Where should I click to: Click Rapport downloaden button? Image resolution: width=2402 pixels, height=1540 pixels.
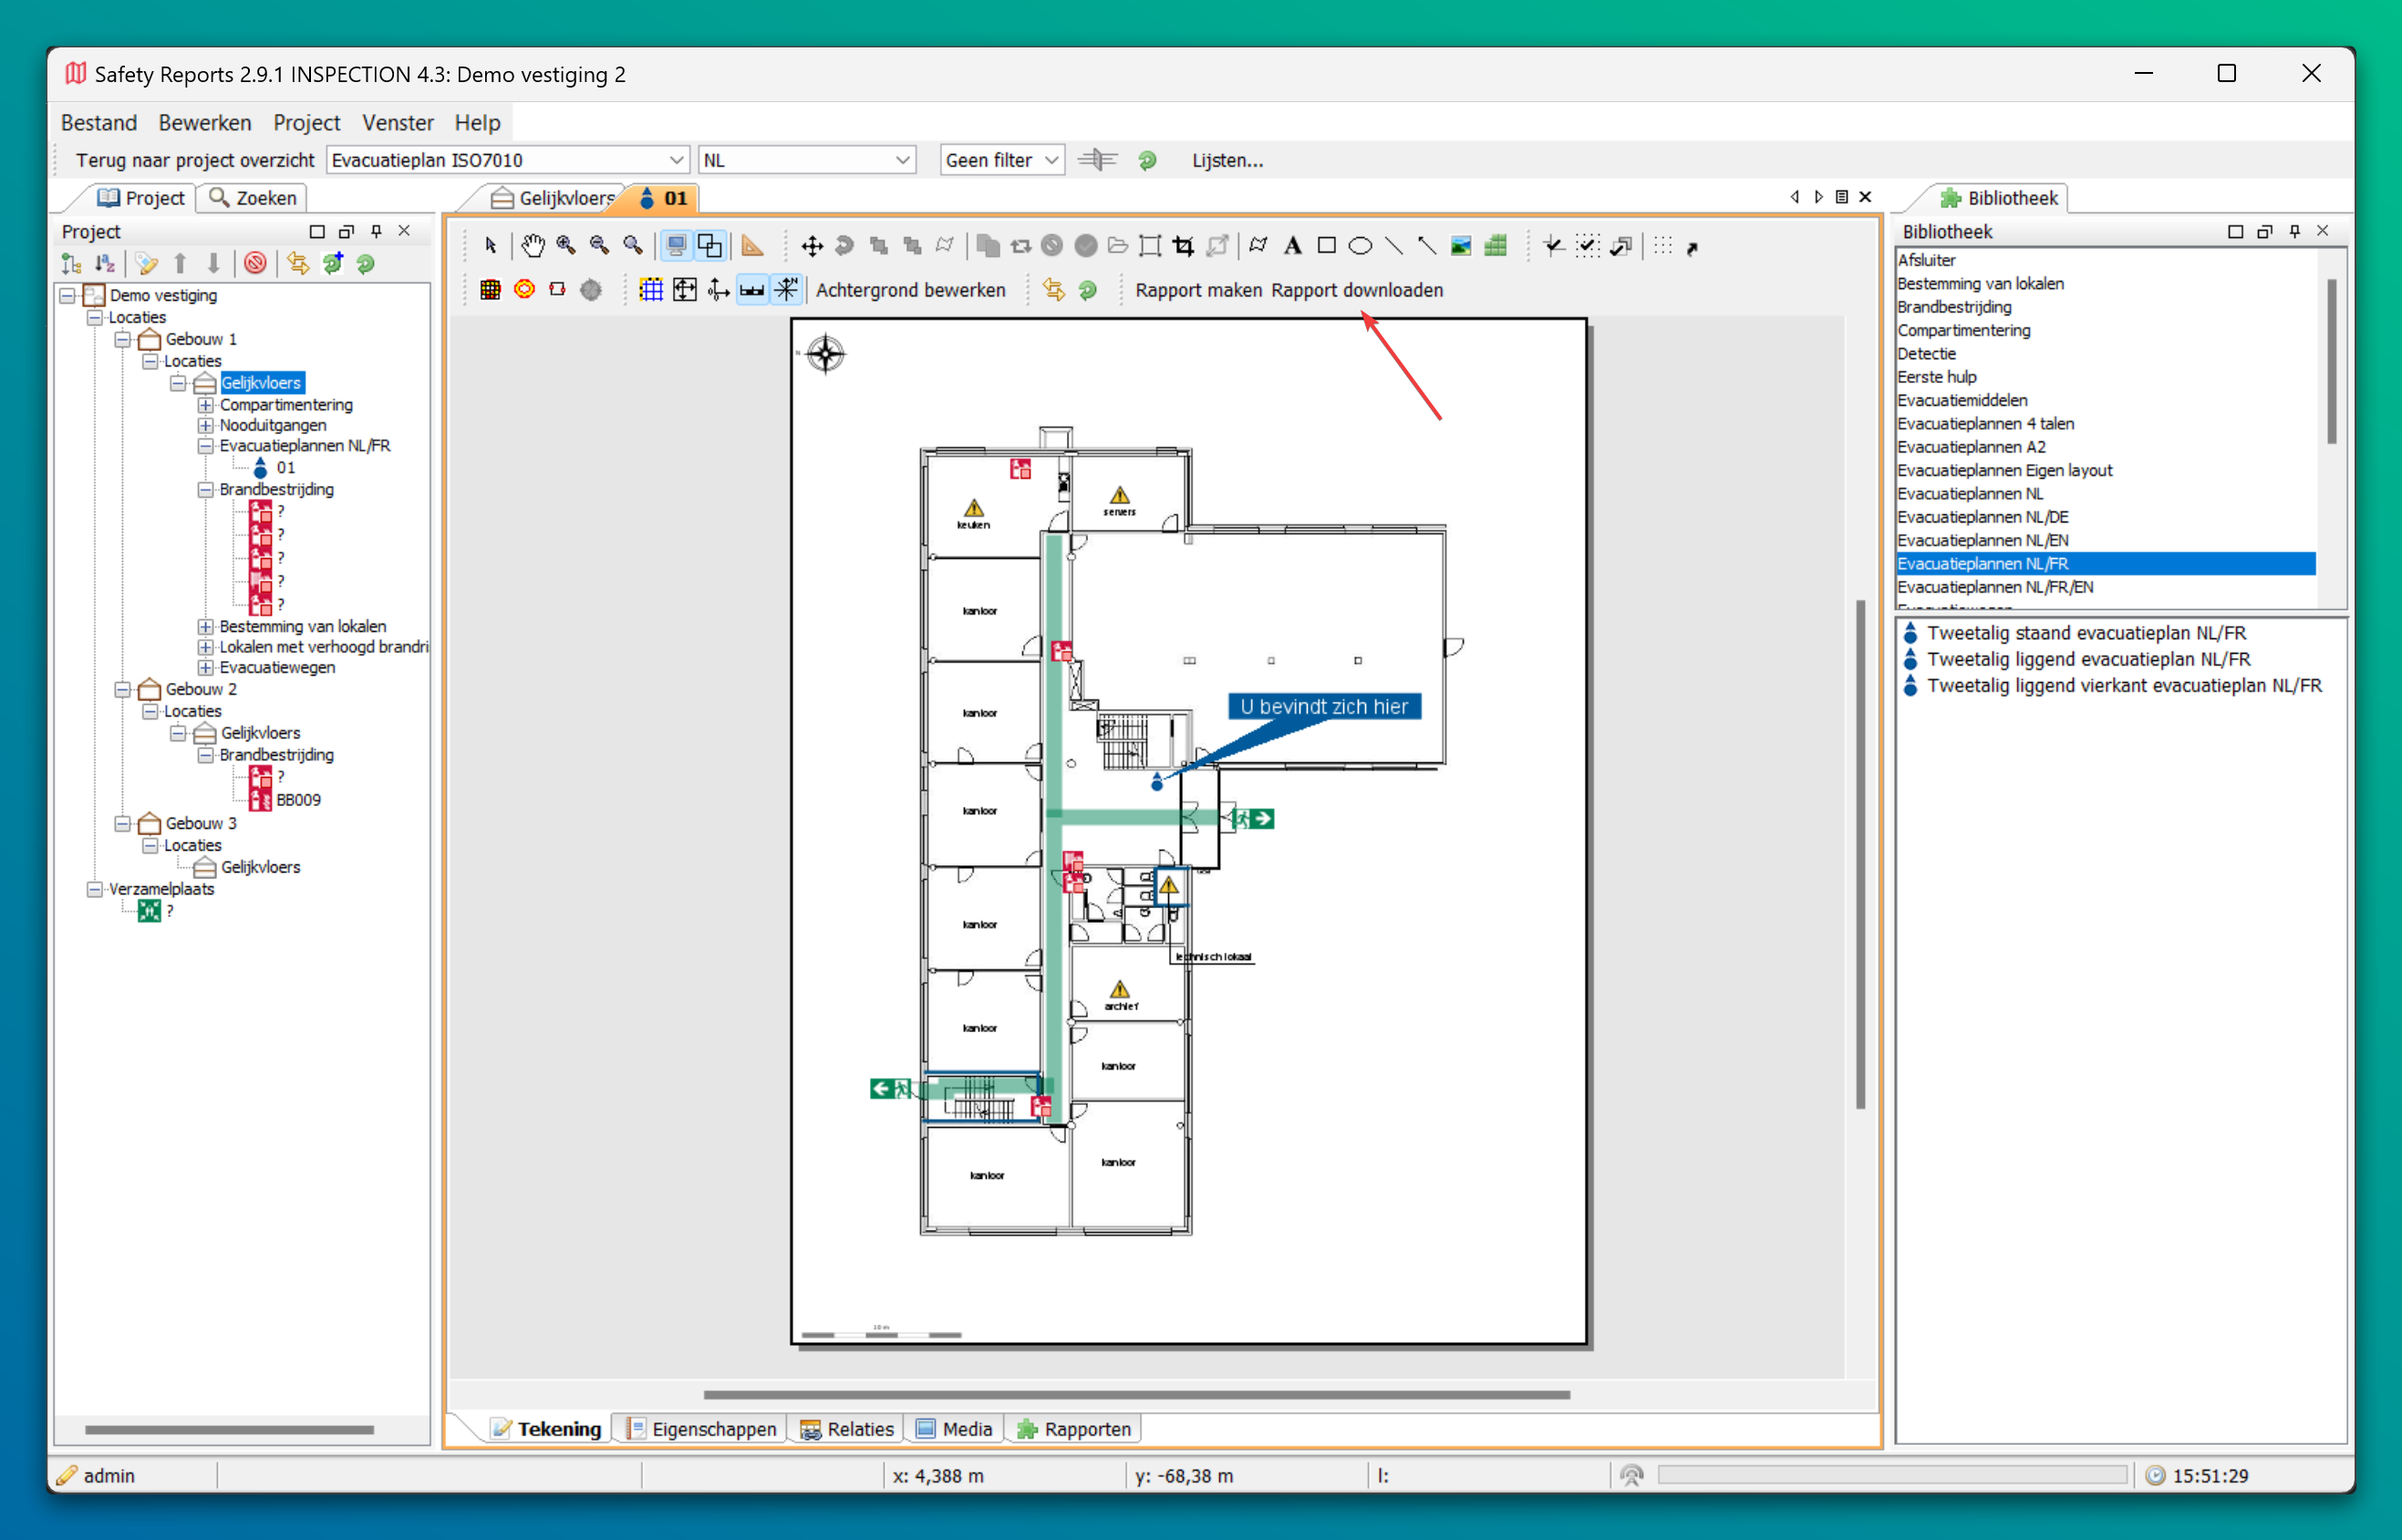tap(1356, 290)
